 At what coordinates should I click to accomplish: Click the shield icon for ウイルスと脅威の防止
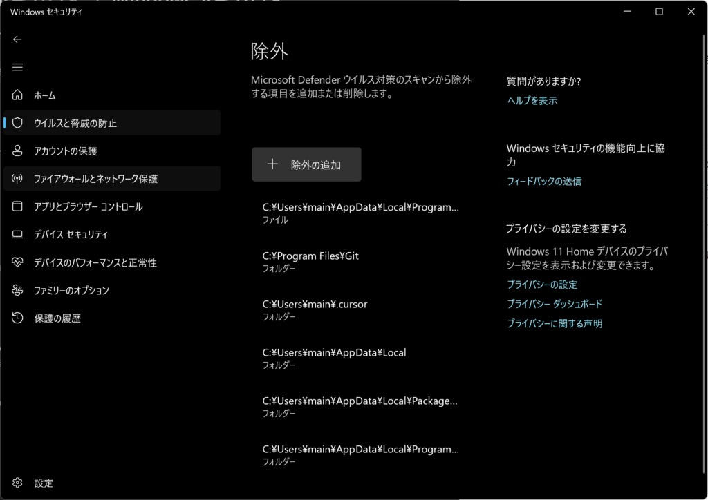17,123
